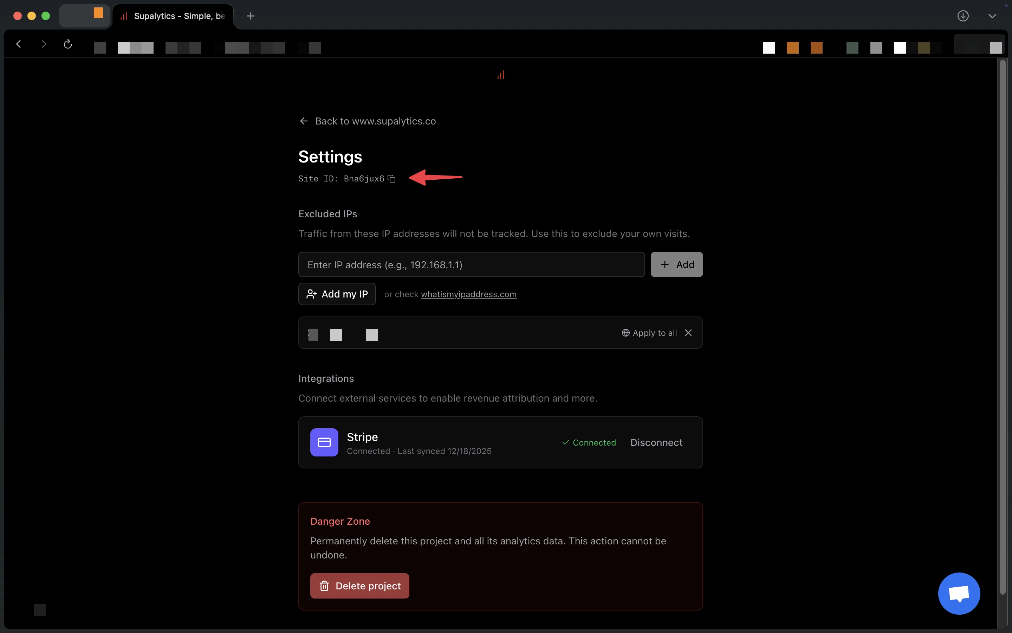This screenshot has width=1012, height=633.
Task: Switch to the orange-icon pinned tab
Action: click(85, 15)
